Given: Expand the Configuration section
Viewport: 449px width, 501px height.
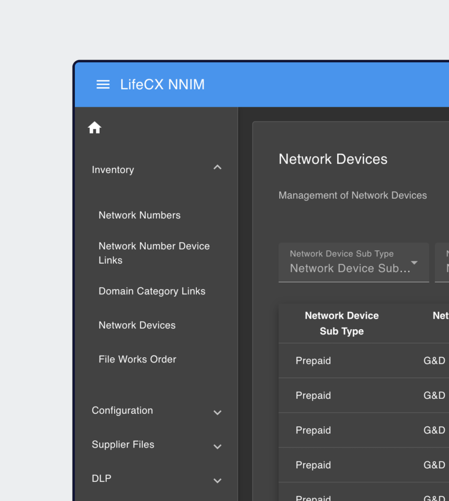Looking at the screenshot, I should coord(217,412).
